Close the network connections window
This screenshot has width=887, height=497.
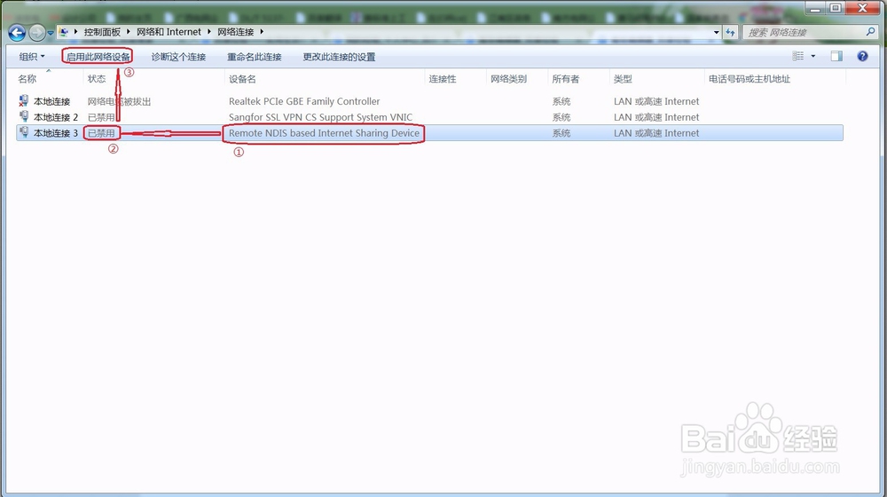pos(863,8)
